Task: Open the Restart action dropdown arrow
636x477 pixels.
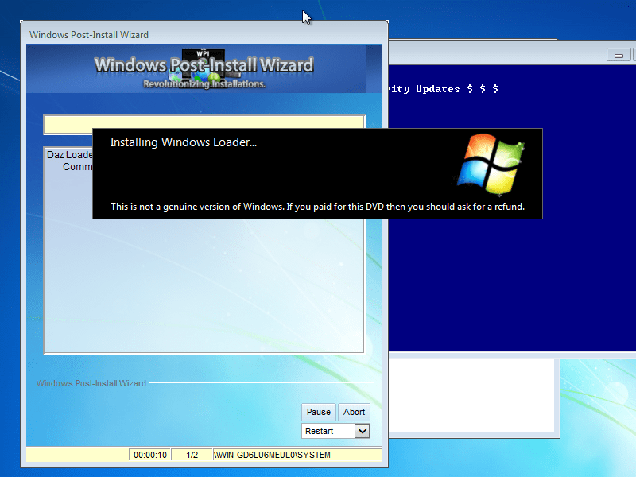Action: point(363,431)
